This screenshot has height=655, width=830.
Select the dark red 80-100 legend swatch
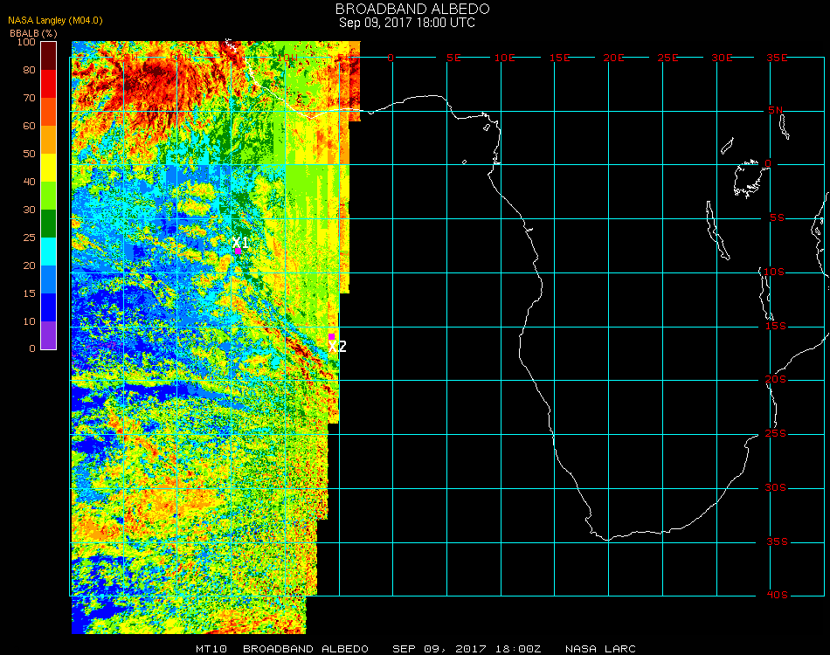pos(49,56)
